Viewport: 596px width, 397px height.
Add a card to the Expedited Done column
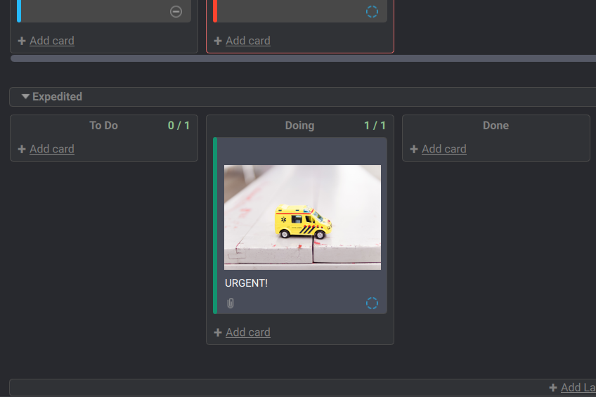point(444,149)
